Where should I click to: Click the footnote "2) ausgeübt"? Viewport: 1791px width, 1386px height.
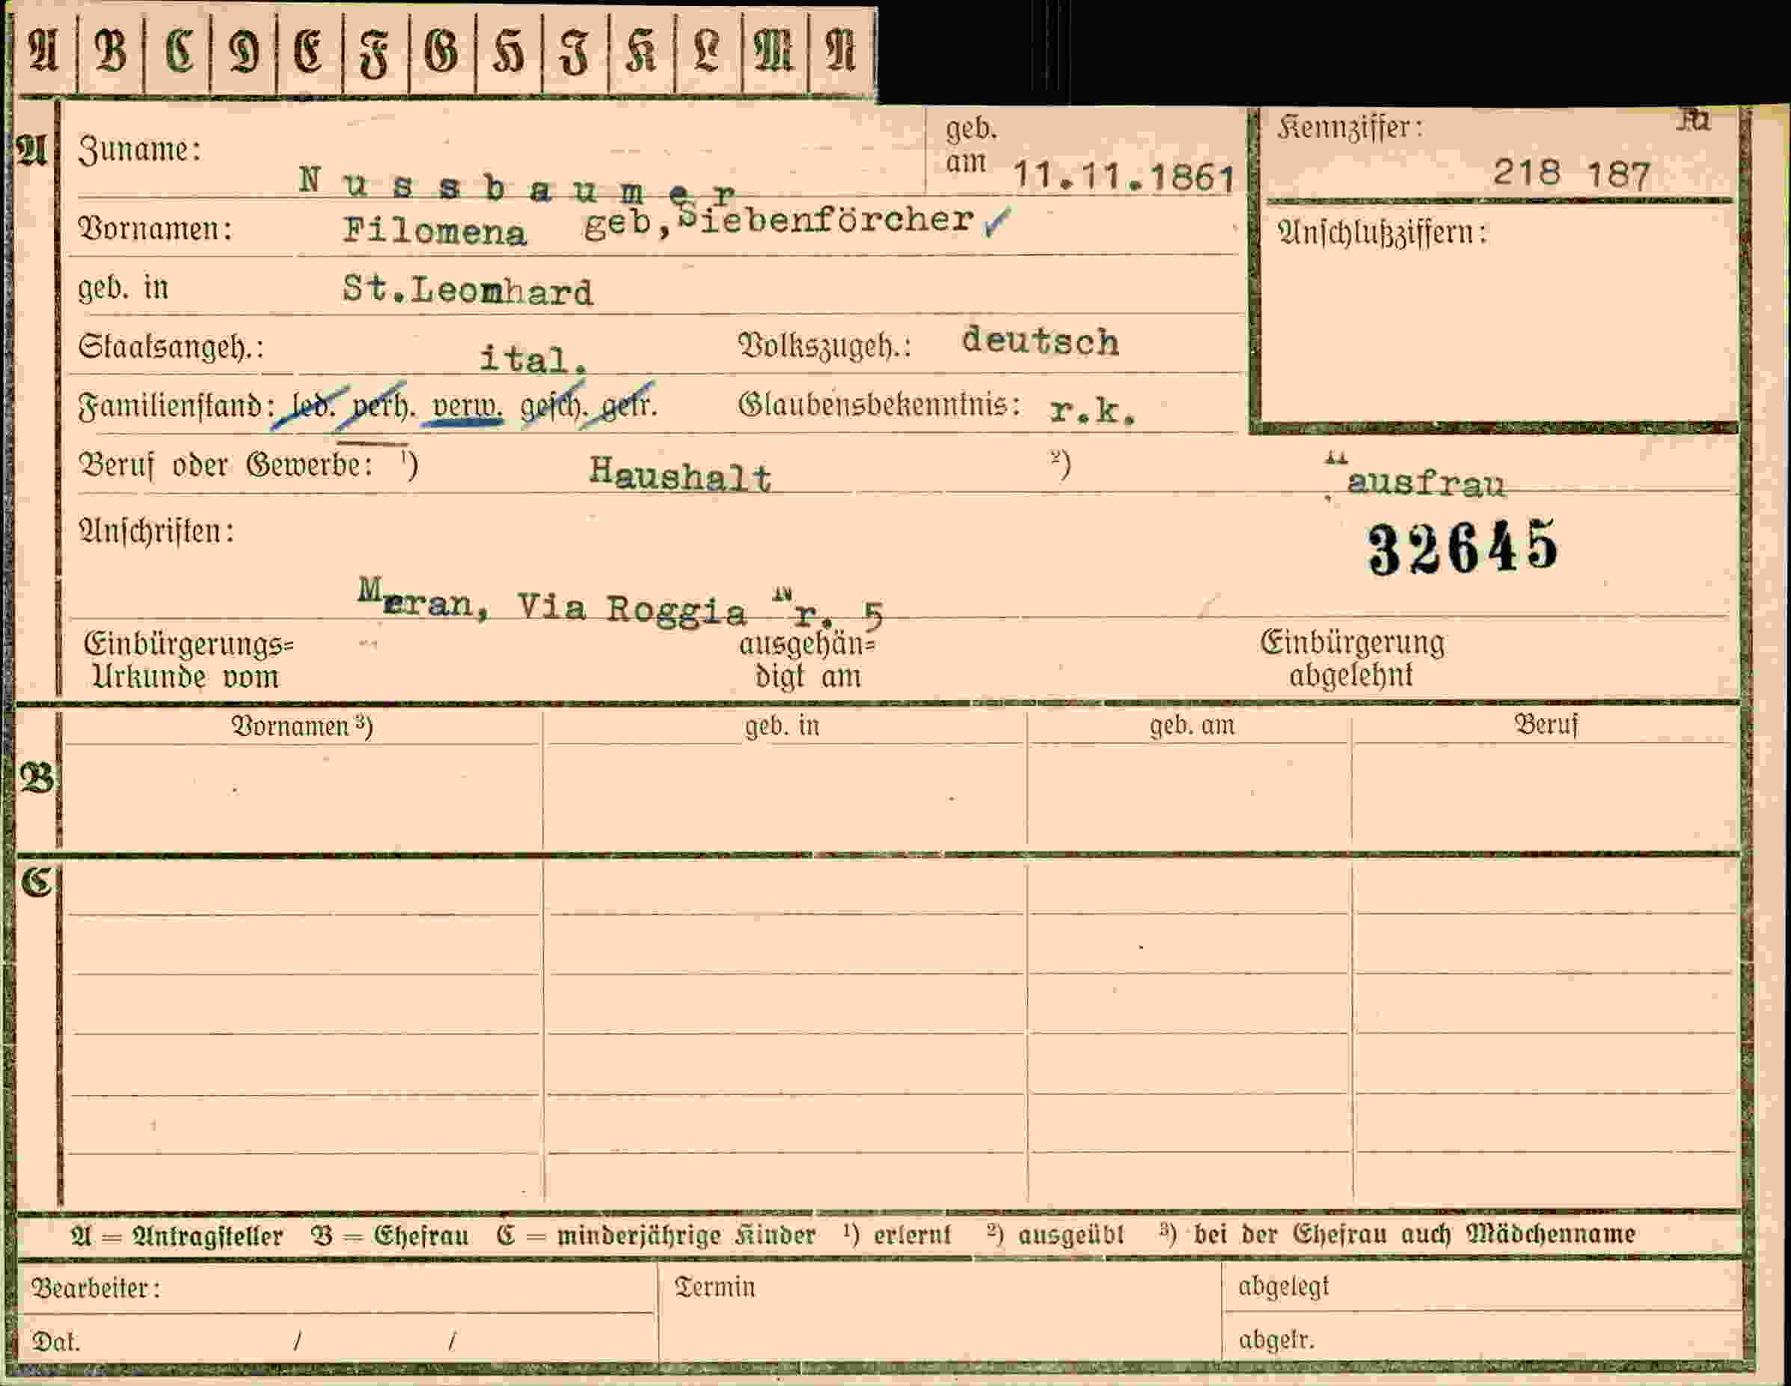(x=1055, y=1234)
